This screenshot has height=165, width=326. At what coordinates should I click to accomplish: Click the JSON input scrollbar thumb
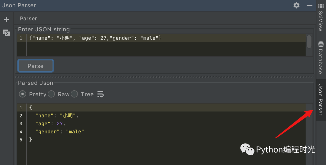click(309, 42)
